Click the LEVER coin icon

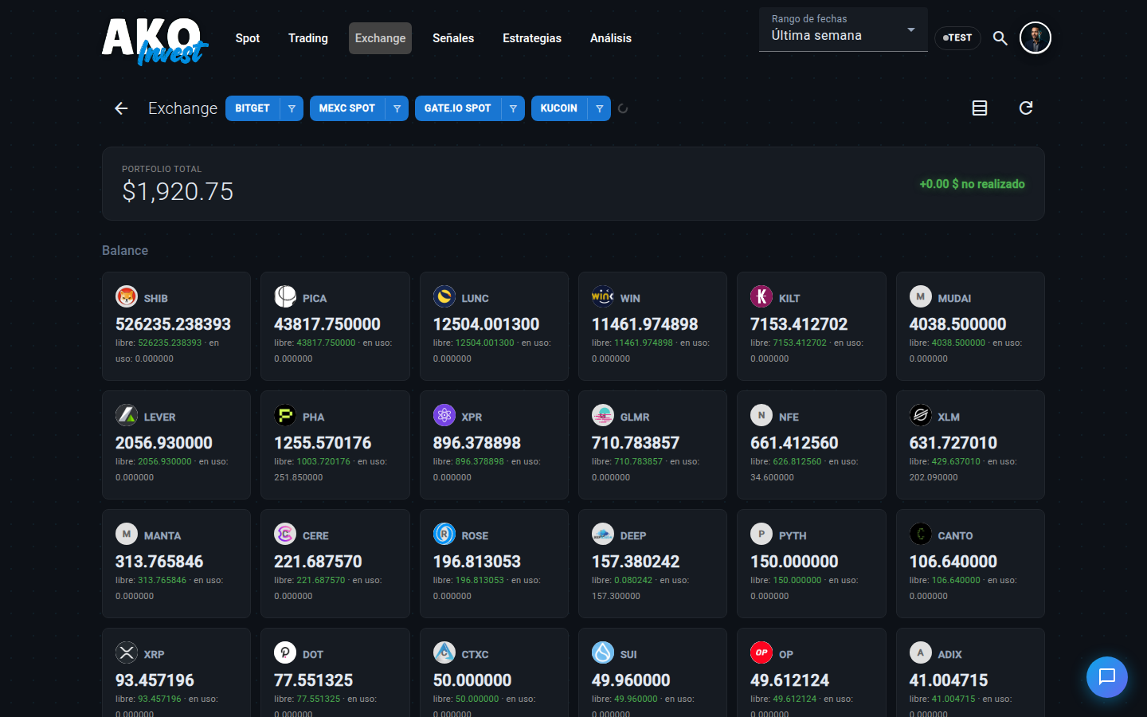[x=127, y=415]
